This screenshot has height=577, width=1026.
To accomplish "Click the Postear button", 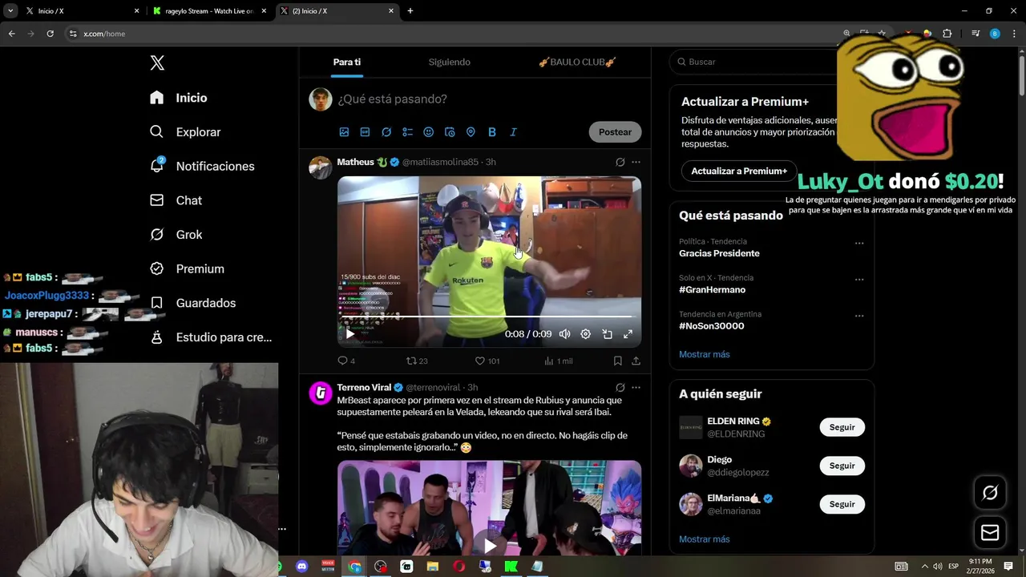I will coord(615,132).
